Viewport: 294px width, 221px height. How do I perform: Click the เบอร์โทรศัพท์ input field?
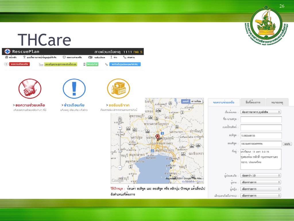[x=261, y=127]
